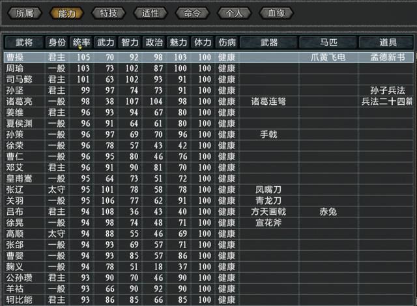Select general 轲比能 row

click(x=208, y=300)
